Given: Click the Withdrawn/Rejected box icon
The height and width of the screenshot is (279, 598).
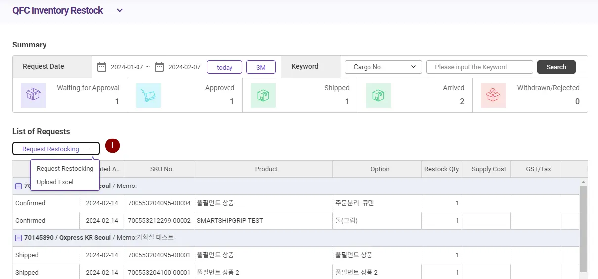Looking at the screenshot, I should [x=493, y=95].
